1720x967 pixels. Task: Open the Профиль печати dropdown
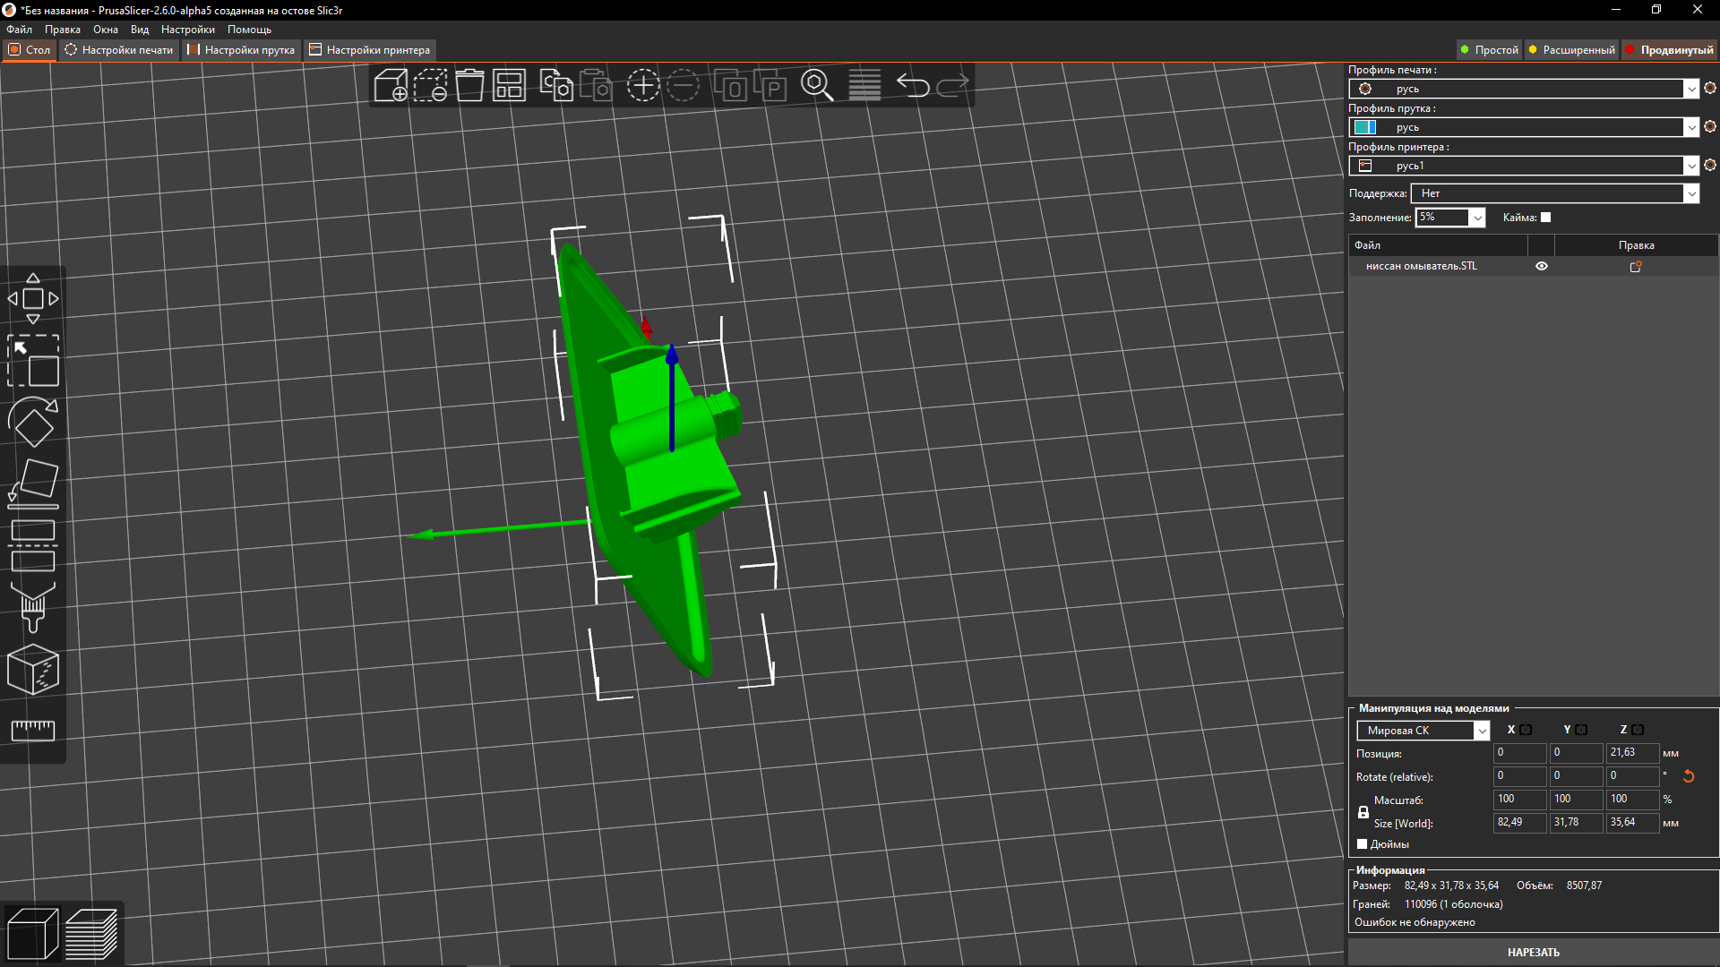[x=1524, y=89]
